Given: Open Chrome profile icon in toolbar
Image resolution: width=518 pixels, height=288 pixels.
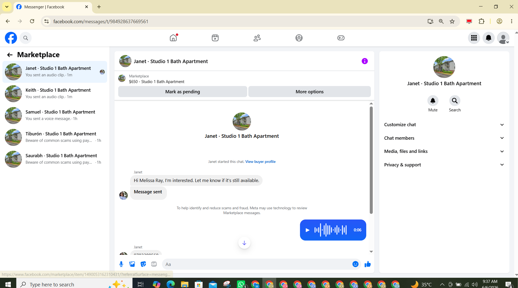Looking at the screenshot, I should pyautogui.click(x=499, y=21).
